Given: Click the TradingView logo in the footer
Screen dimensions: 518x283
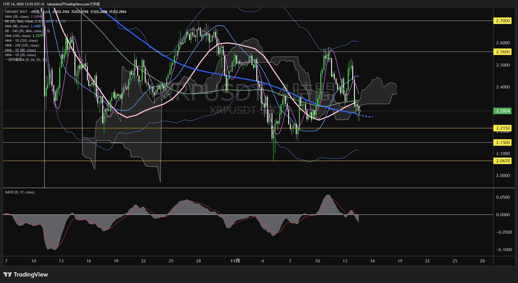Looking at the screenshot, I should [26, 275].
